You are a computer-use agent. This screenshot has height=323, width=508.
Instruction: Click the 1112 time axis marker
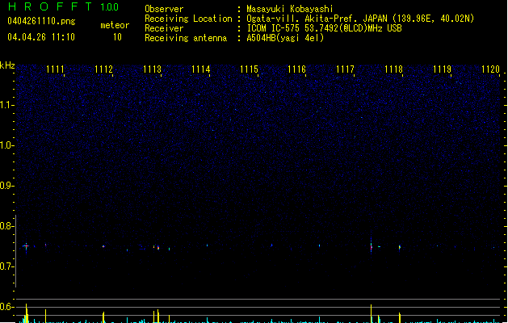tap(103, 69)
